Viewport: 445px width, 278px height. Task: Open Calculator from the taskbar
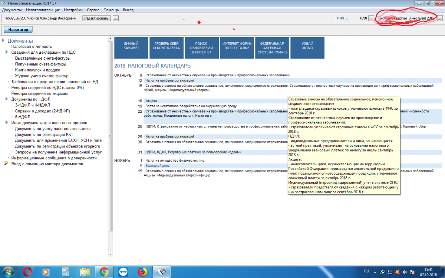66,272
